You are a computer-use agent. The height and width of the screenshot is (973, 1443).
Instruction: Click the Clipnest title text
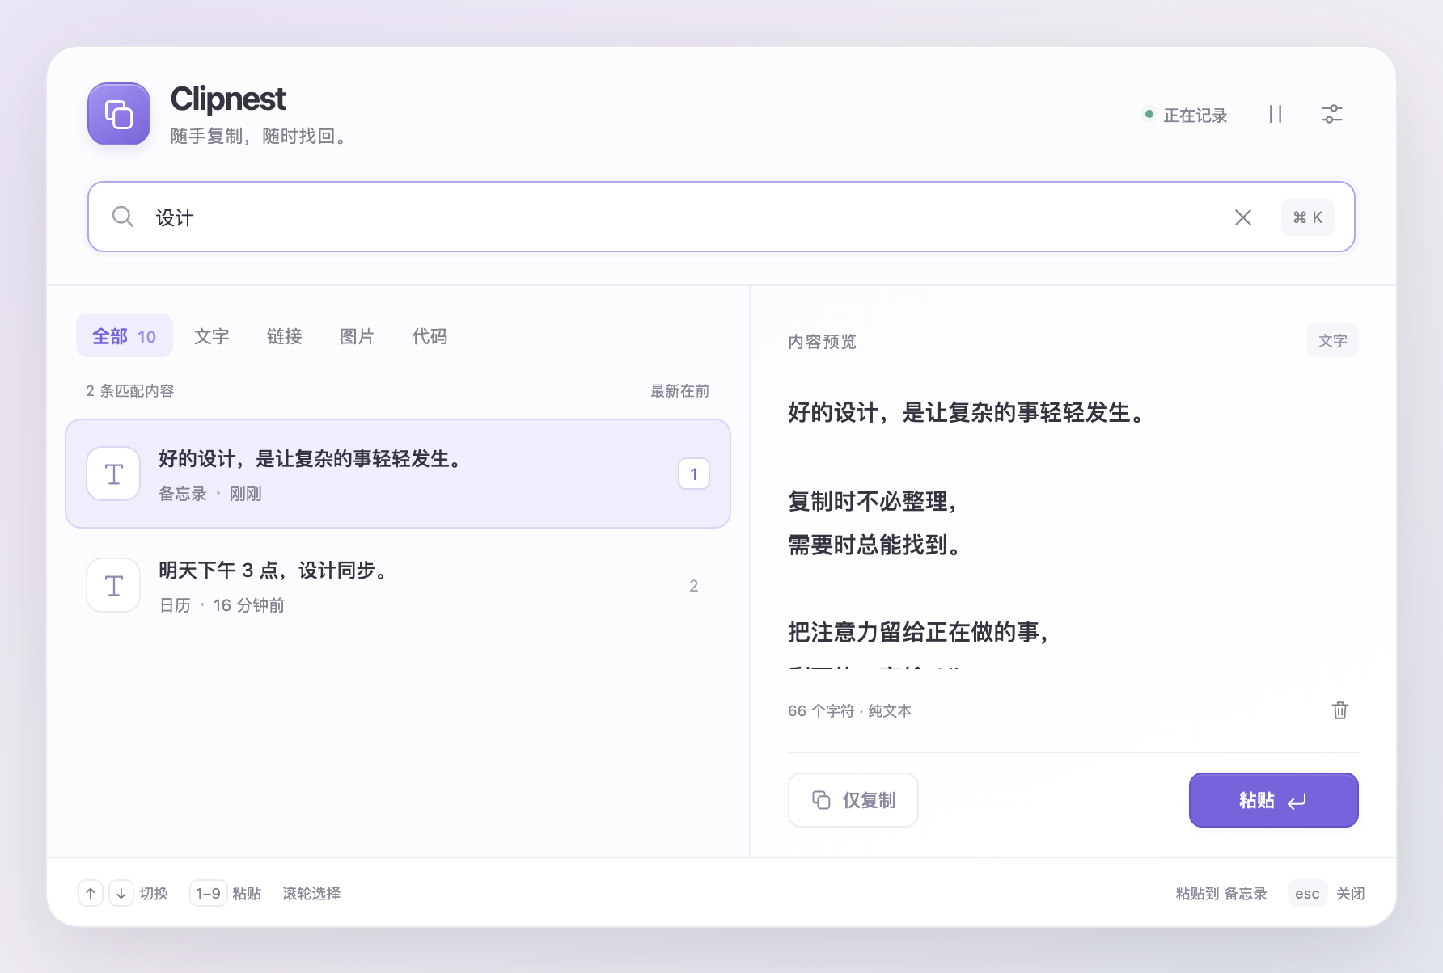228,99
